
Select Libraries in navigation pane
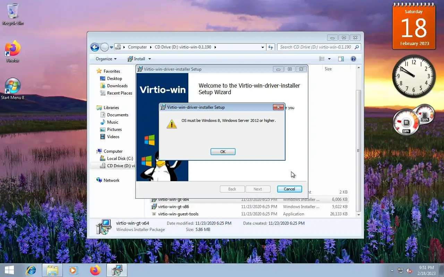(x=111, y=108)
